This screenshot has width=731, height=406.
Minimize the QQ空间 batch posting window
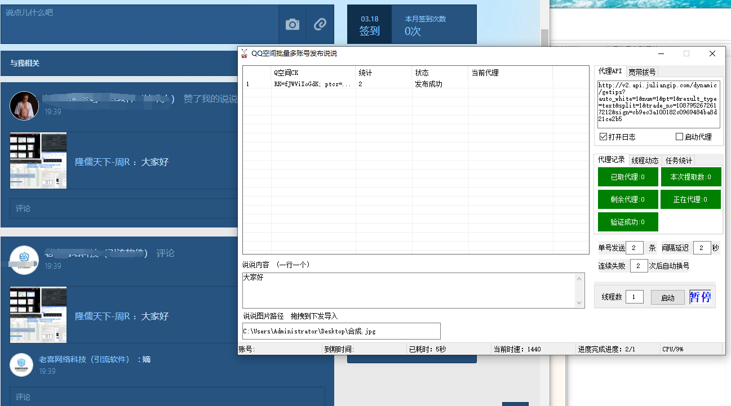coord(661,53)
